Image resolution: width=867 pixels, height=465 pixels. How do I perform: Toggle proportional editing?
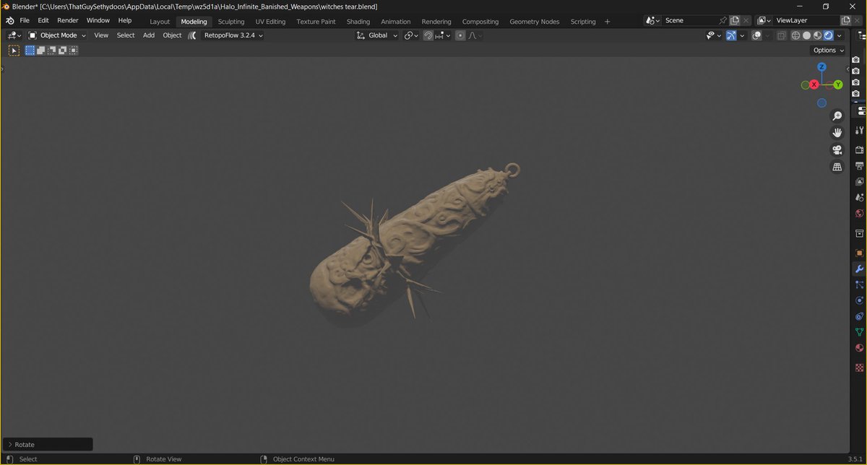(460, 35)
